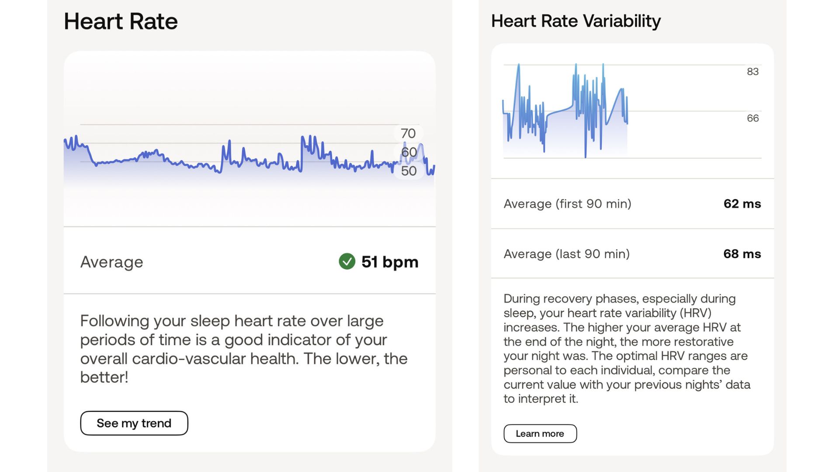Click the 51 bpm average value

[389, 262]
